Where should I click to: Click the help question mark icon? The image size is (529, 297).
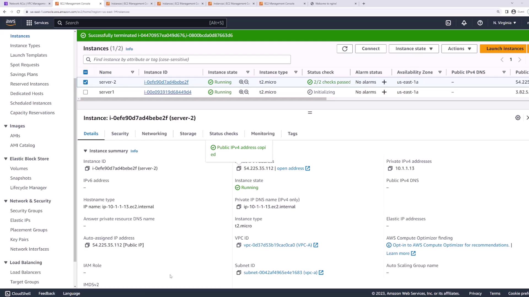click(x=480, y=23)
